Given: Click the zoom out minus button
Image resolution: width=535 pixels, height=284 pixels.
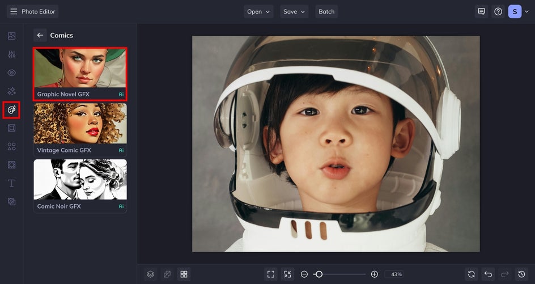Looking at the screenshot, I should tap(304, 274).
